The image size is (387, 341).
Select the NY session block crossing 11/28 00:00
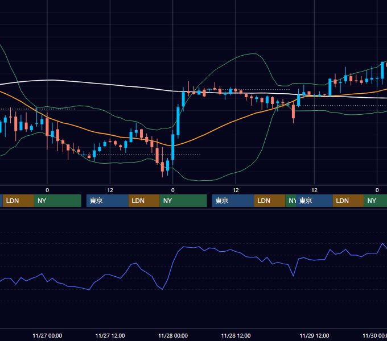point(183,201)
